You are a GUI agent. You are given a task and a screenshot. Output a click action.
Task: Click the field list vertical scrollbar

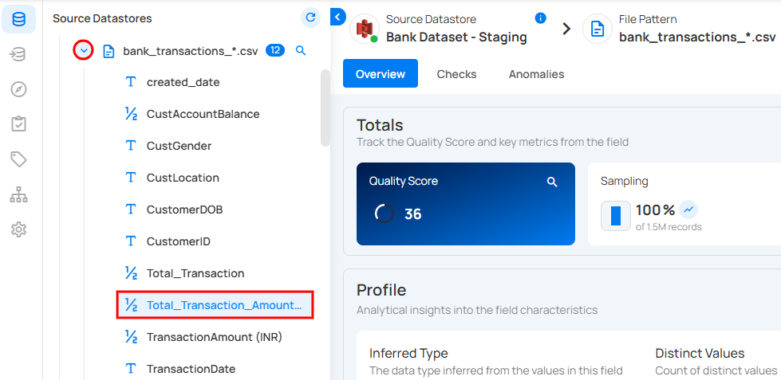pyautogui.click(x=325, y=108)
